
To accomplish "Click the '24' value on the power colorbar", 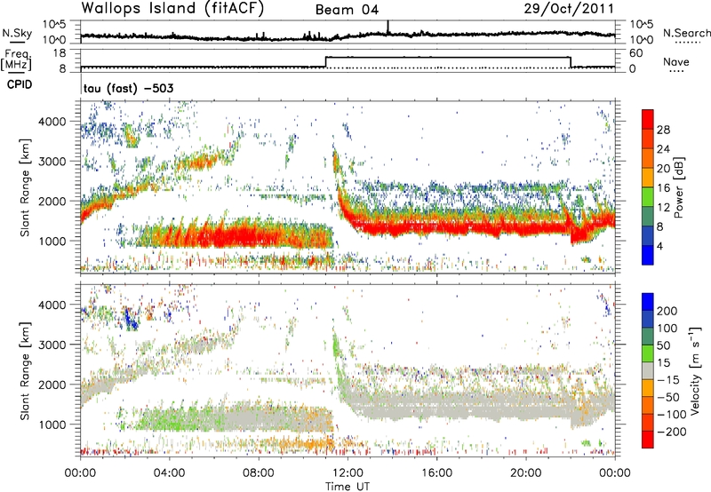I will click(x=663, y=149).
